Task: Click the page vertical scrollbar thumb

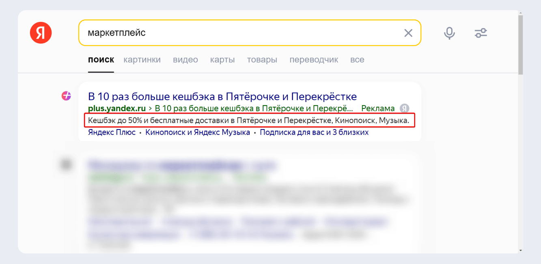Action: click(x=521, y=46)
